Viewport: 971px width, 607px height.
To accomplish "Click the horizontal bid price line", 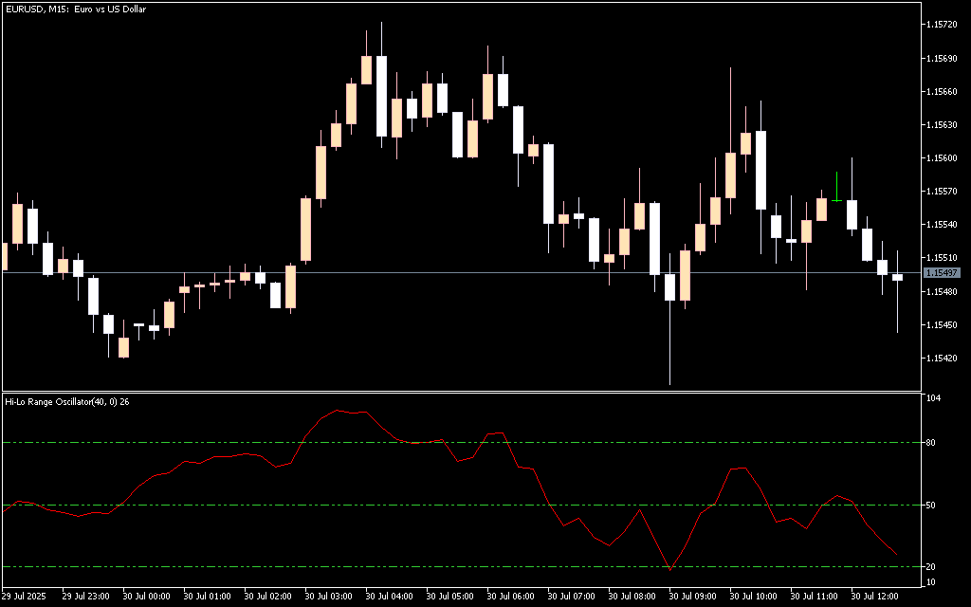I will [474, 273].
